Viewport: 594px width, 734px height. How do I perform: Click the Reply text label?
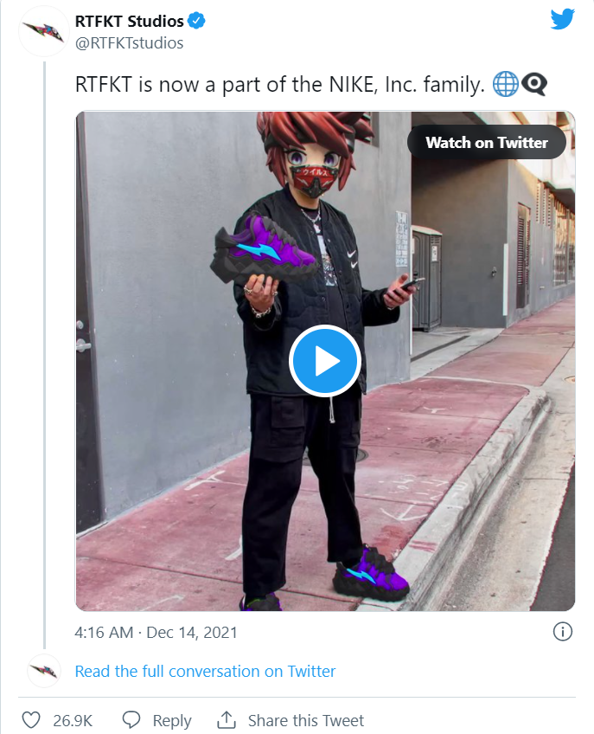point(172,720)
